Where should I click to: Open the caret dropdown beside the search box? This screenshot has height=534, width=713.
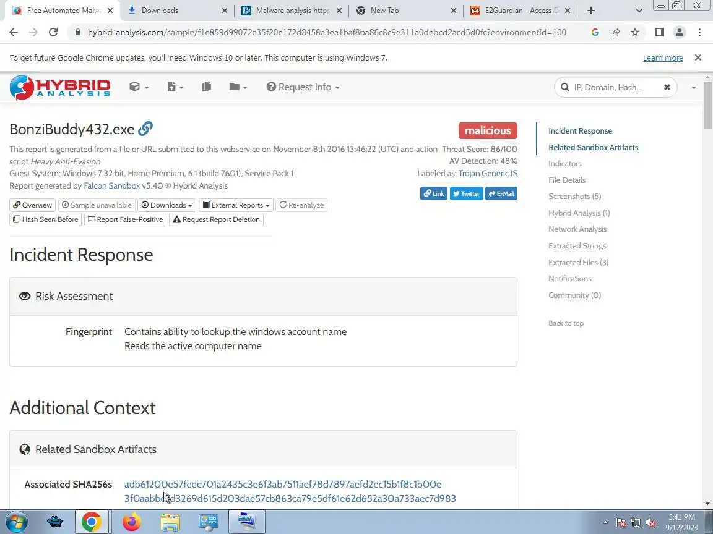(x=693, y=87)
